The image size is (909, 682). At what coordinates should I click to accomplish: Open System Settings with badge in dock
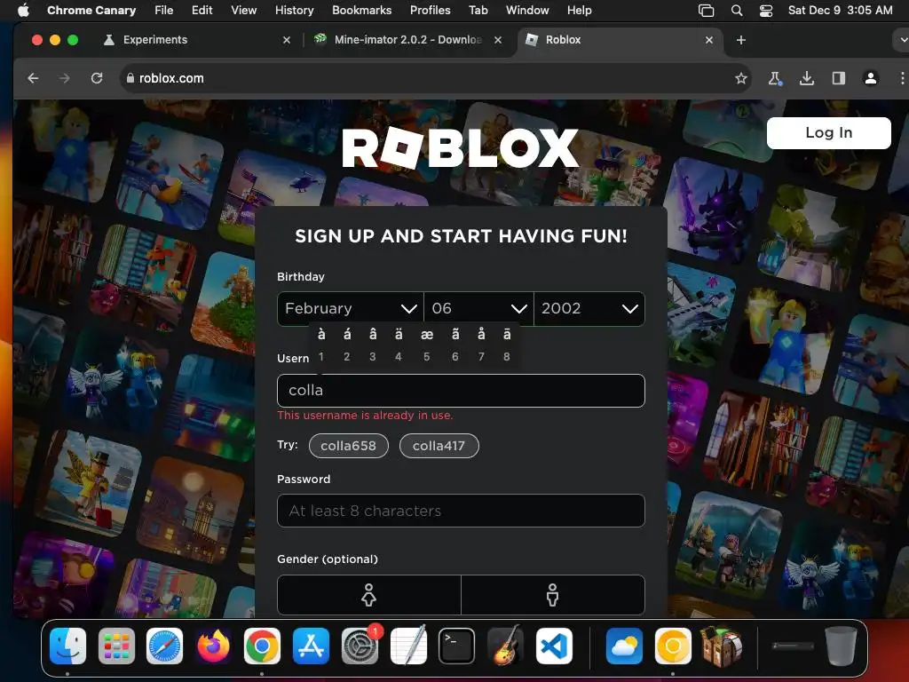click(360, 646)
